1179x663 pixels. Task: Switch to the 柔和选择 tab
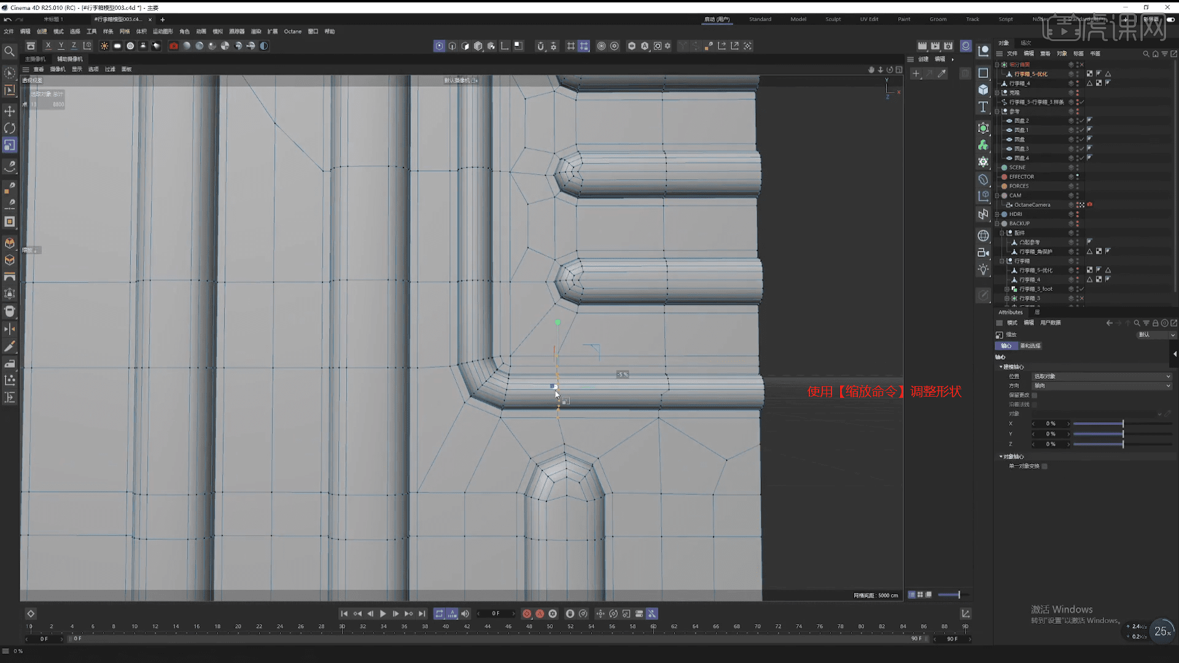[1030, 346]
